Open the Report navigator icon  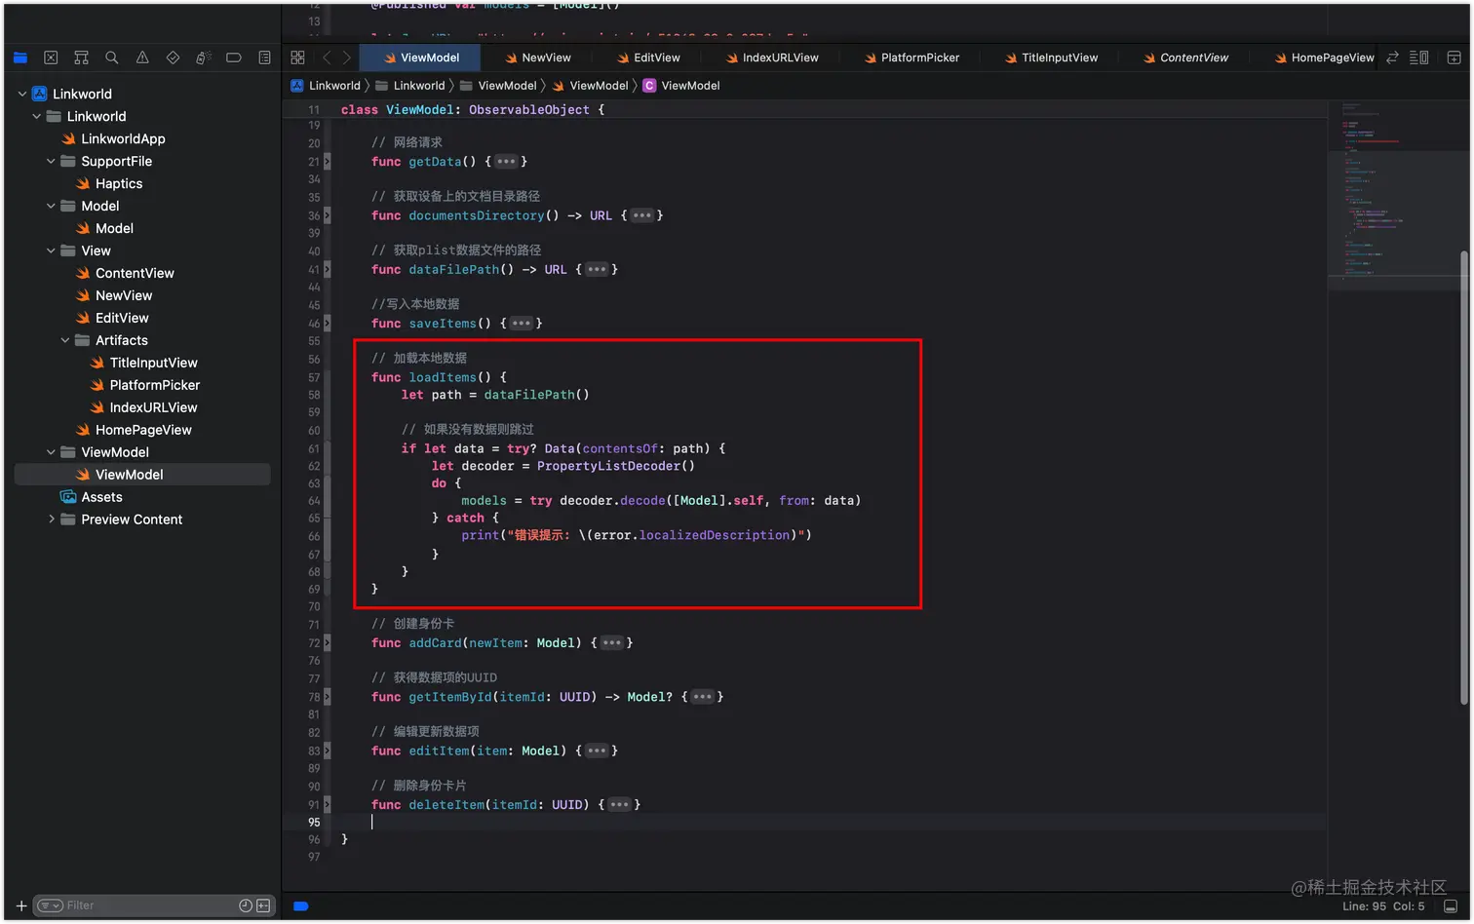click(264, 58)
